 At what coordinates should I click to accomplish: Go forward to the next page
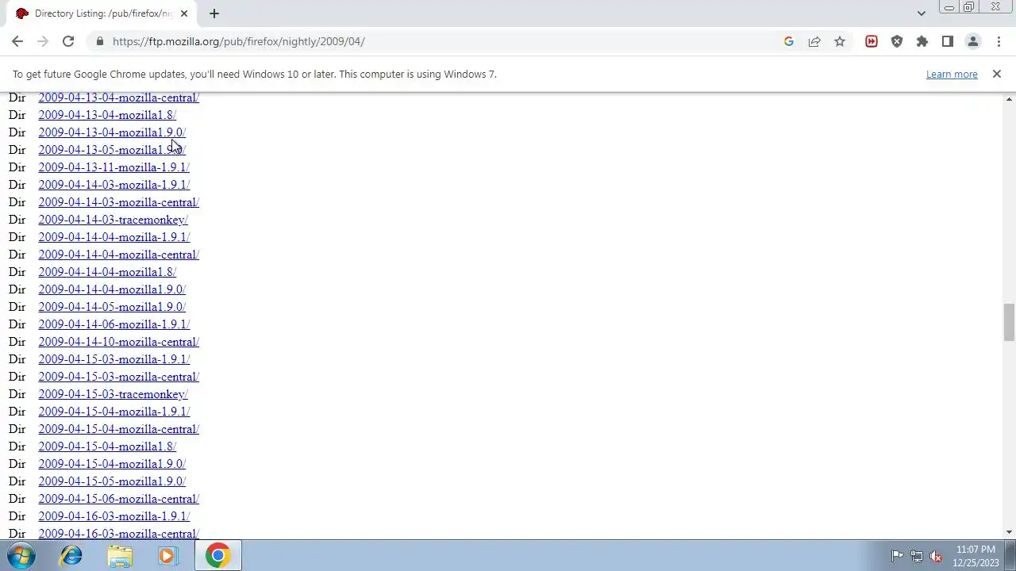pos(43,41)
